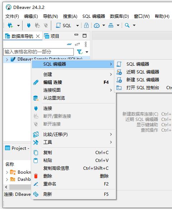Expand the Bookmarks folder in Project panel
This screenshot has height=209, width=172.
tap(7, 172)
